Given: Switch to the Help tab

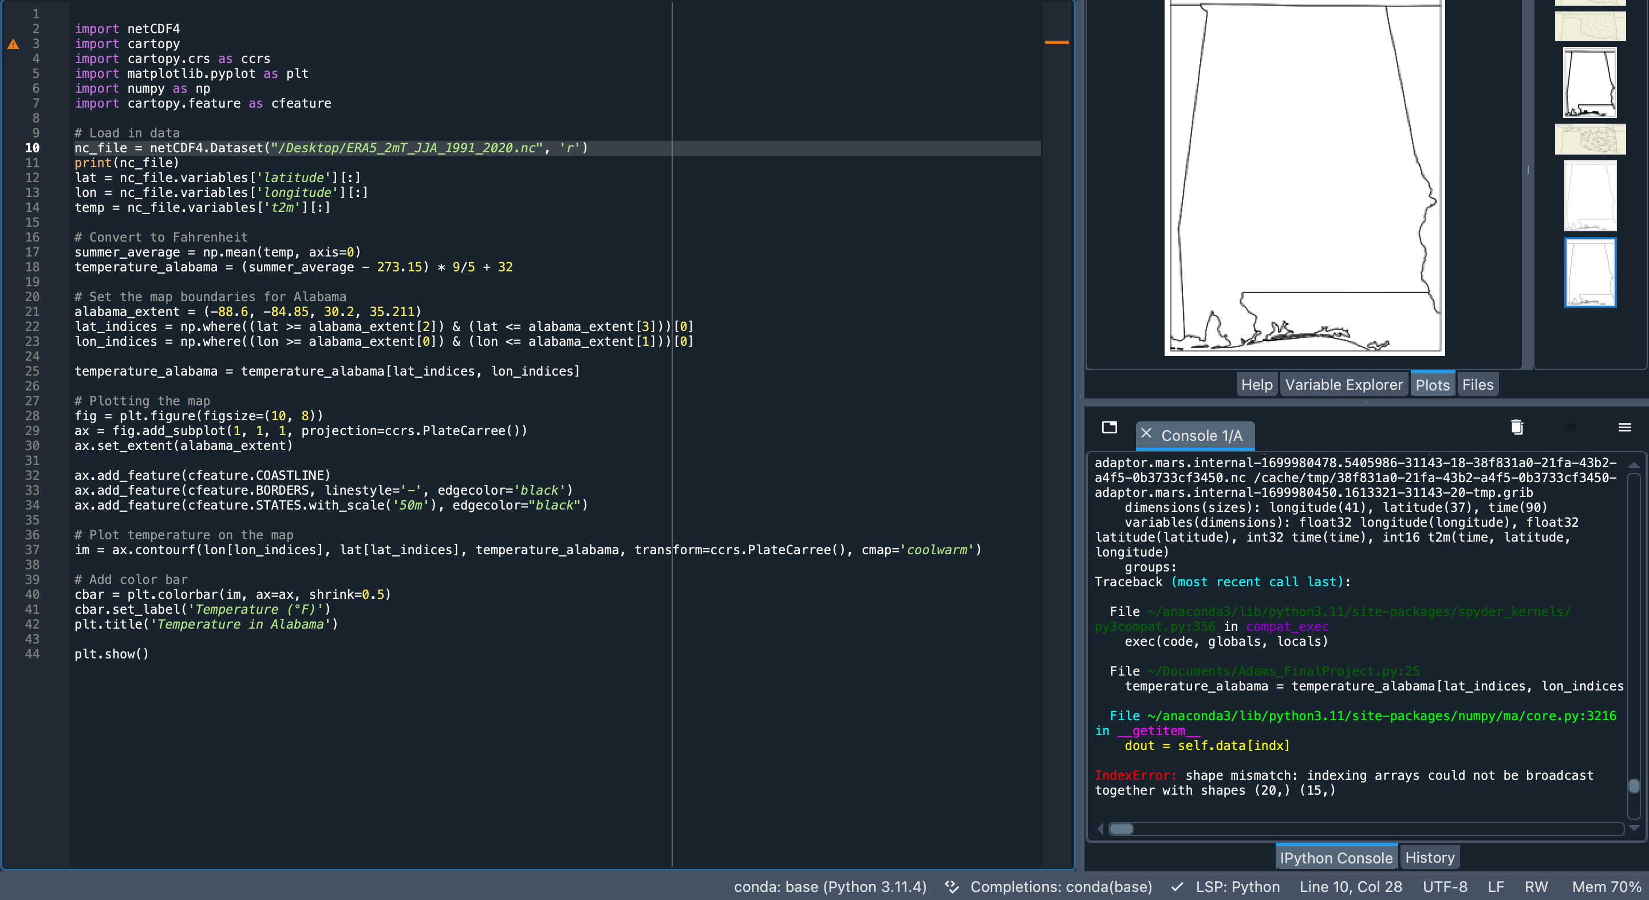Looking at the screenshot, I should point(1257,385).
